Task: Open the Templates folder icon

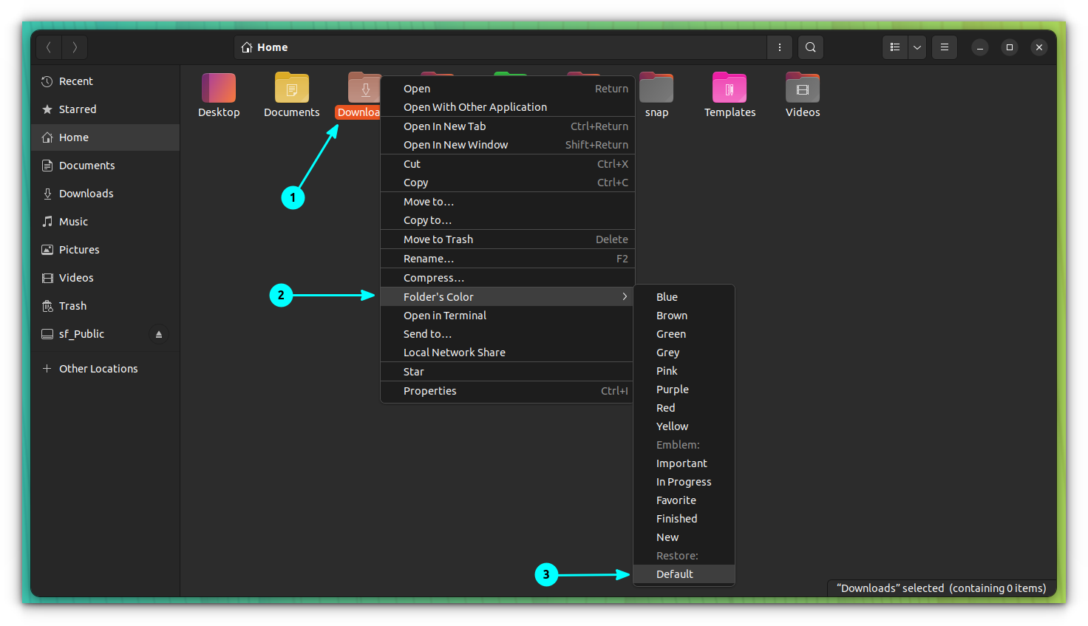Action: pos(730,87)
